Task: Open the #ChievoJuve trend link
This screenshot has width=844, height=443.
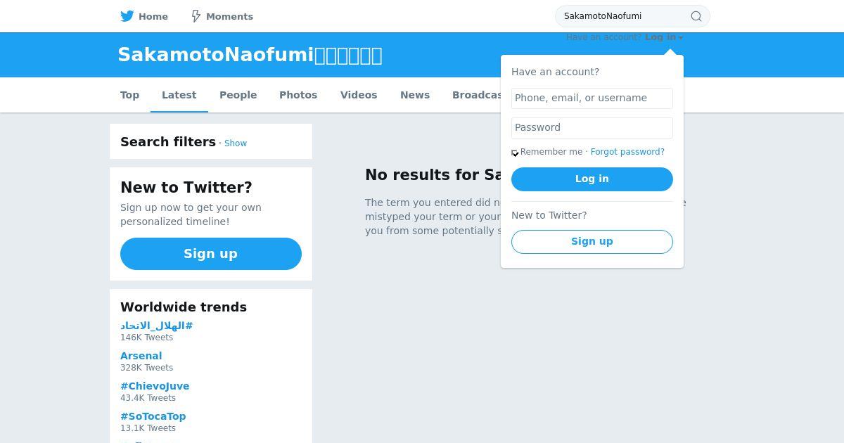Action: tap(155, 386)
